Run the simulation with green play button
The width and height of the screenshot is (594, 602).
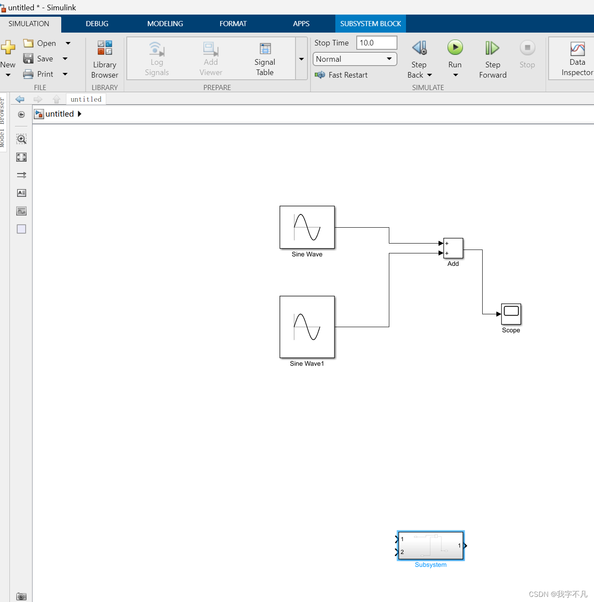(455, 47)
